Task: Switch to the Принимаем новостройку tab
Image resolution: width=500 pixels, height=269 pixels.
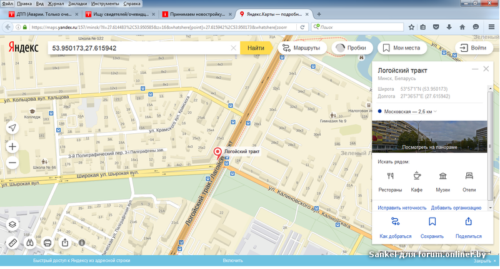Action: (197, 14)
